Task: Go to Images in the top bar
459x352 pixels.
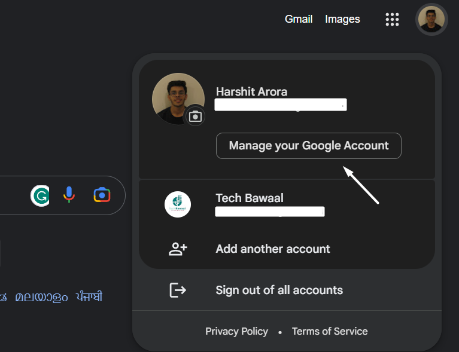Action: coord(342,19)
